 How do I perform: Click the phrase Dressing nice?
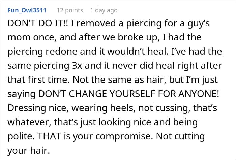37,108
